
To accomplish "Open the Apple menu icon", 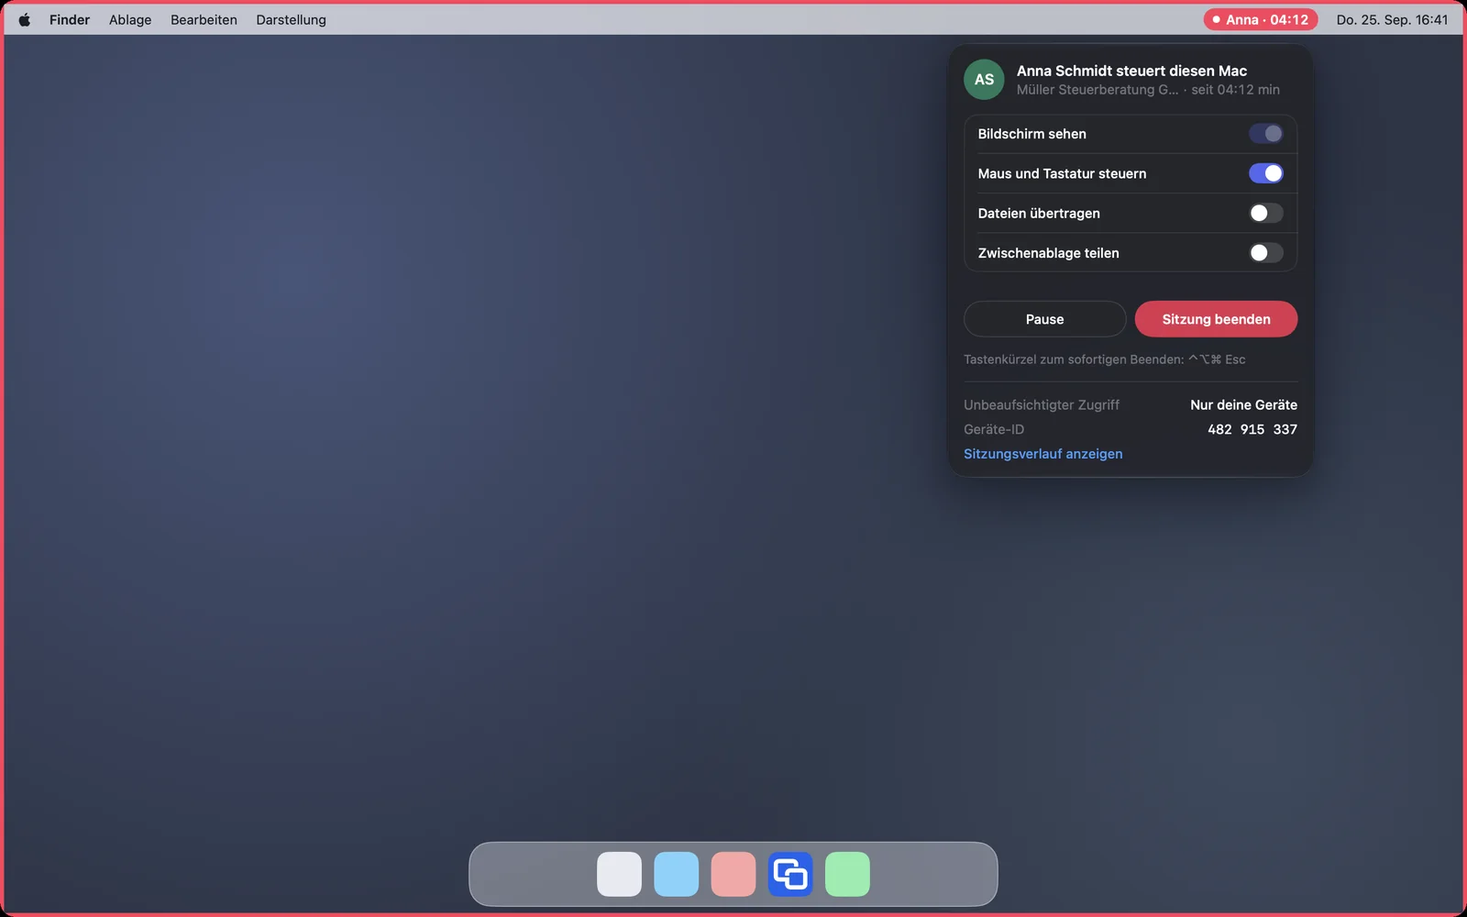I will tap(25, 19).
